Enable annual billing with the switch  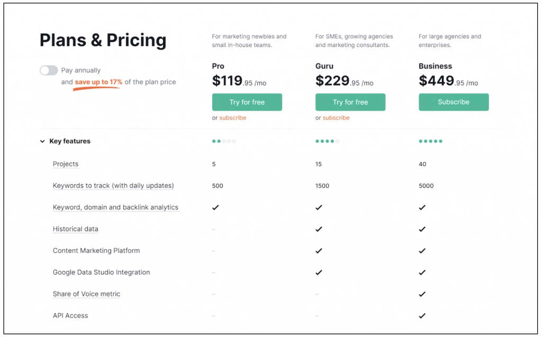pos(48,70)
